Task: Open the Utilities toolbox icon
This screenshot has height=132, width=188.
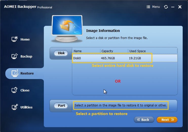Action: click(x=15, y=107)
